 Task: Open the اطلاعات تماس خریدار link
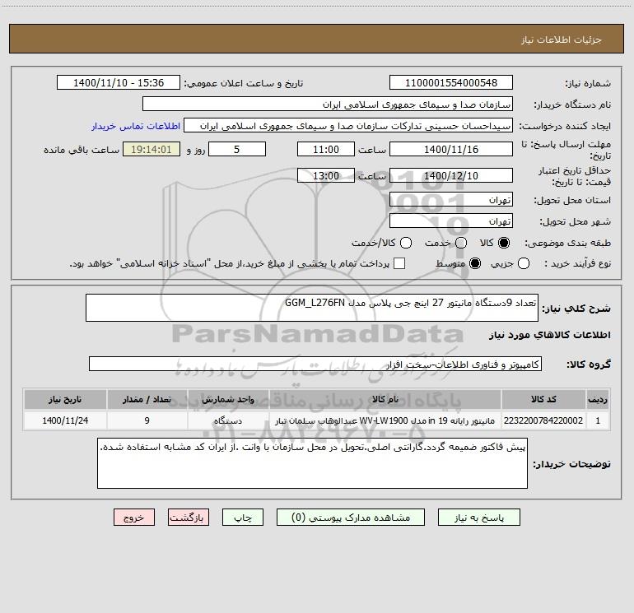(136, 126)
